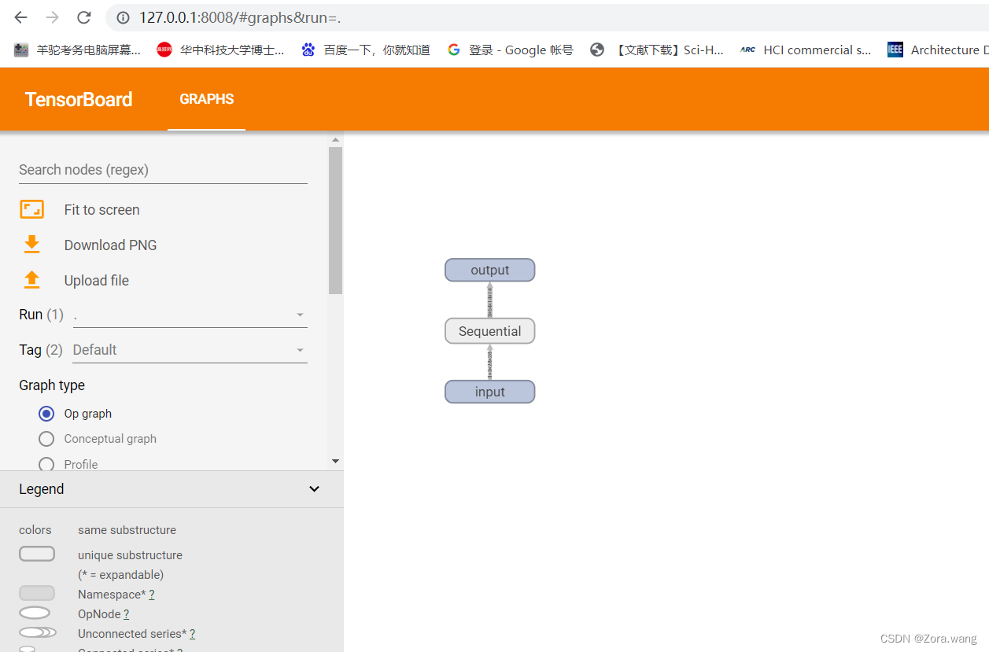
Task: Click the unique substructure legend shape
Action: pyautogui.click(x=37, y=554)
